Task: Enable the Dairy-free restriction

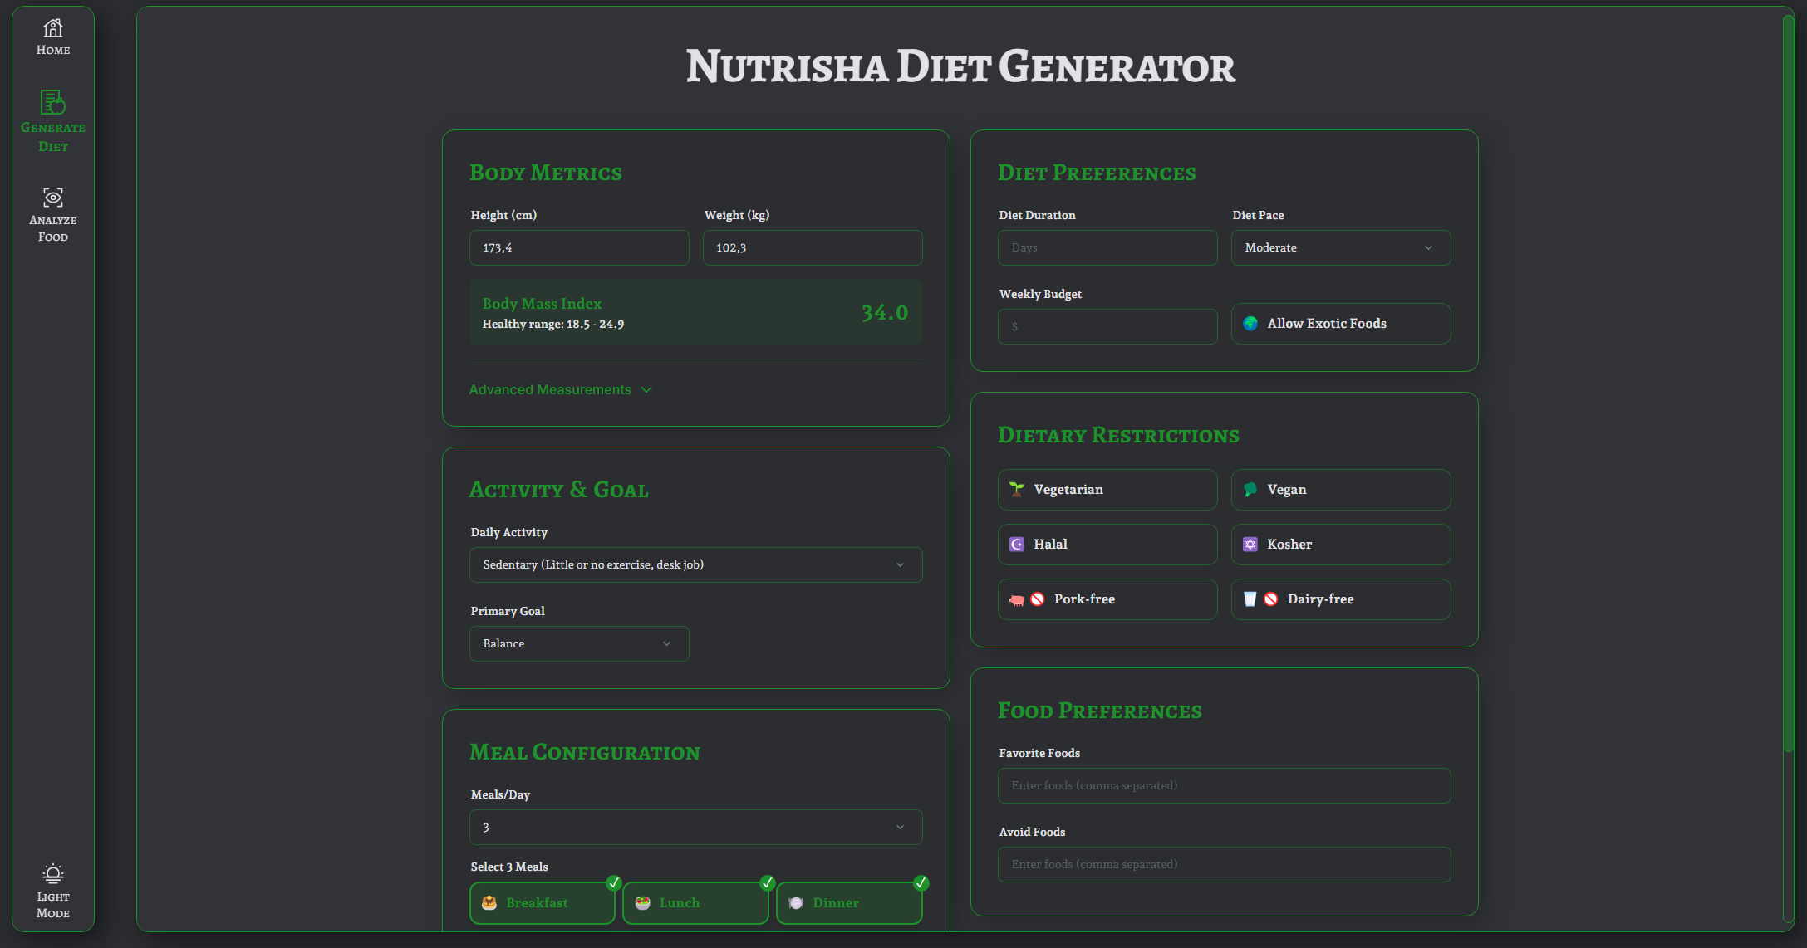Action: 1340,599
